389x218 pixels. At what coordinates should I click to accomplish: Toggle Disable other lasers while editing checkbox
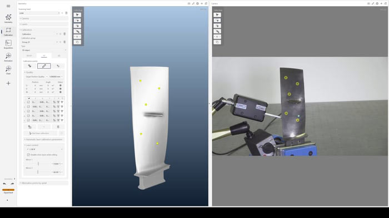(28, 155)
